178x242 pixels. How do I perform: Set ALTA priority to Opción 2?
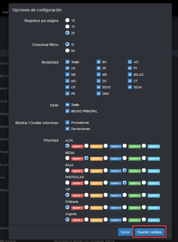click(x=86, y=146)
